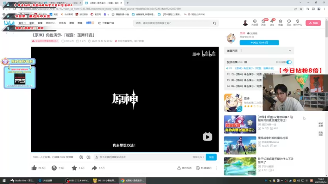Screen dimensions: 328x184
Task: Open more options dots under video
Action: coord(217,168)
